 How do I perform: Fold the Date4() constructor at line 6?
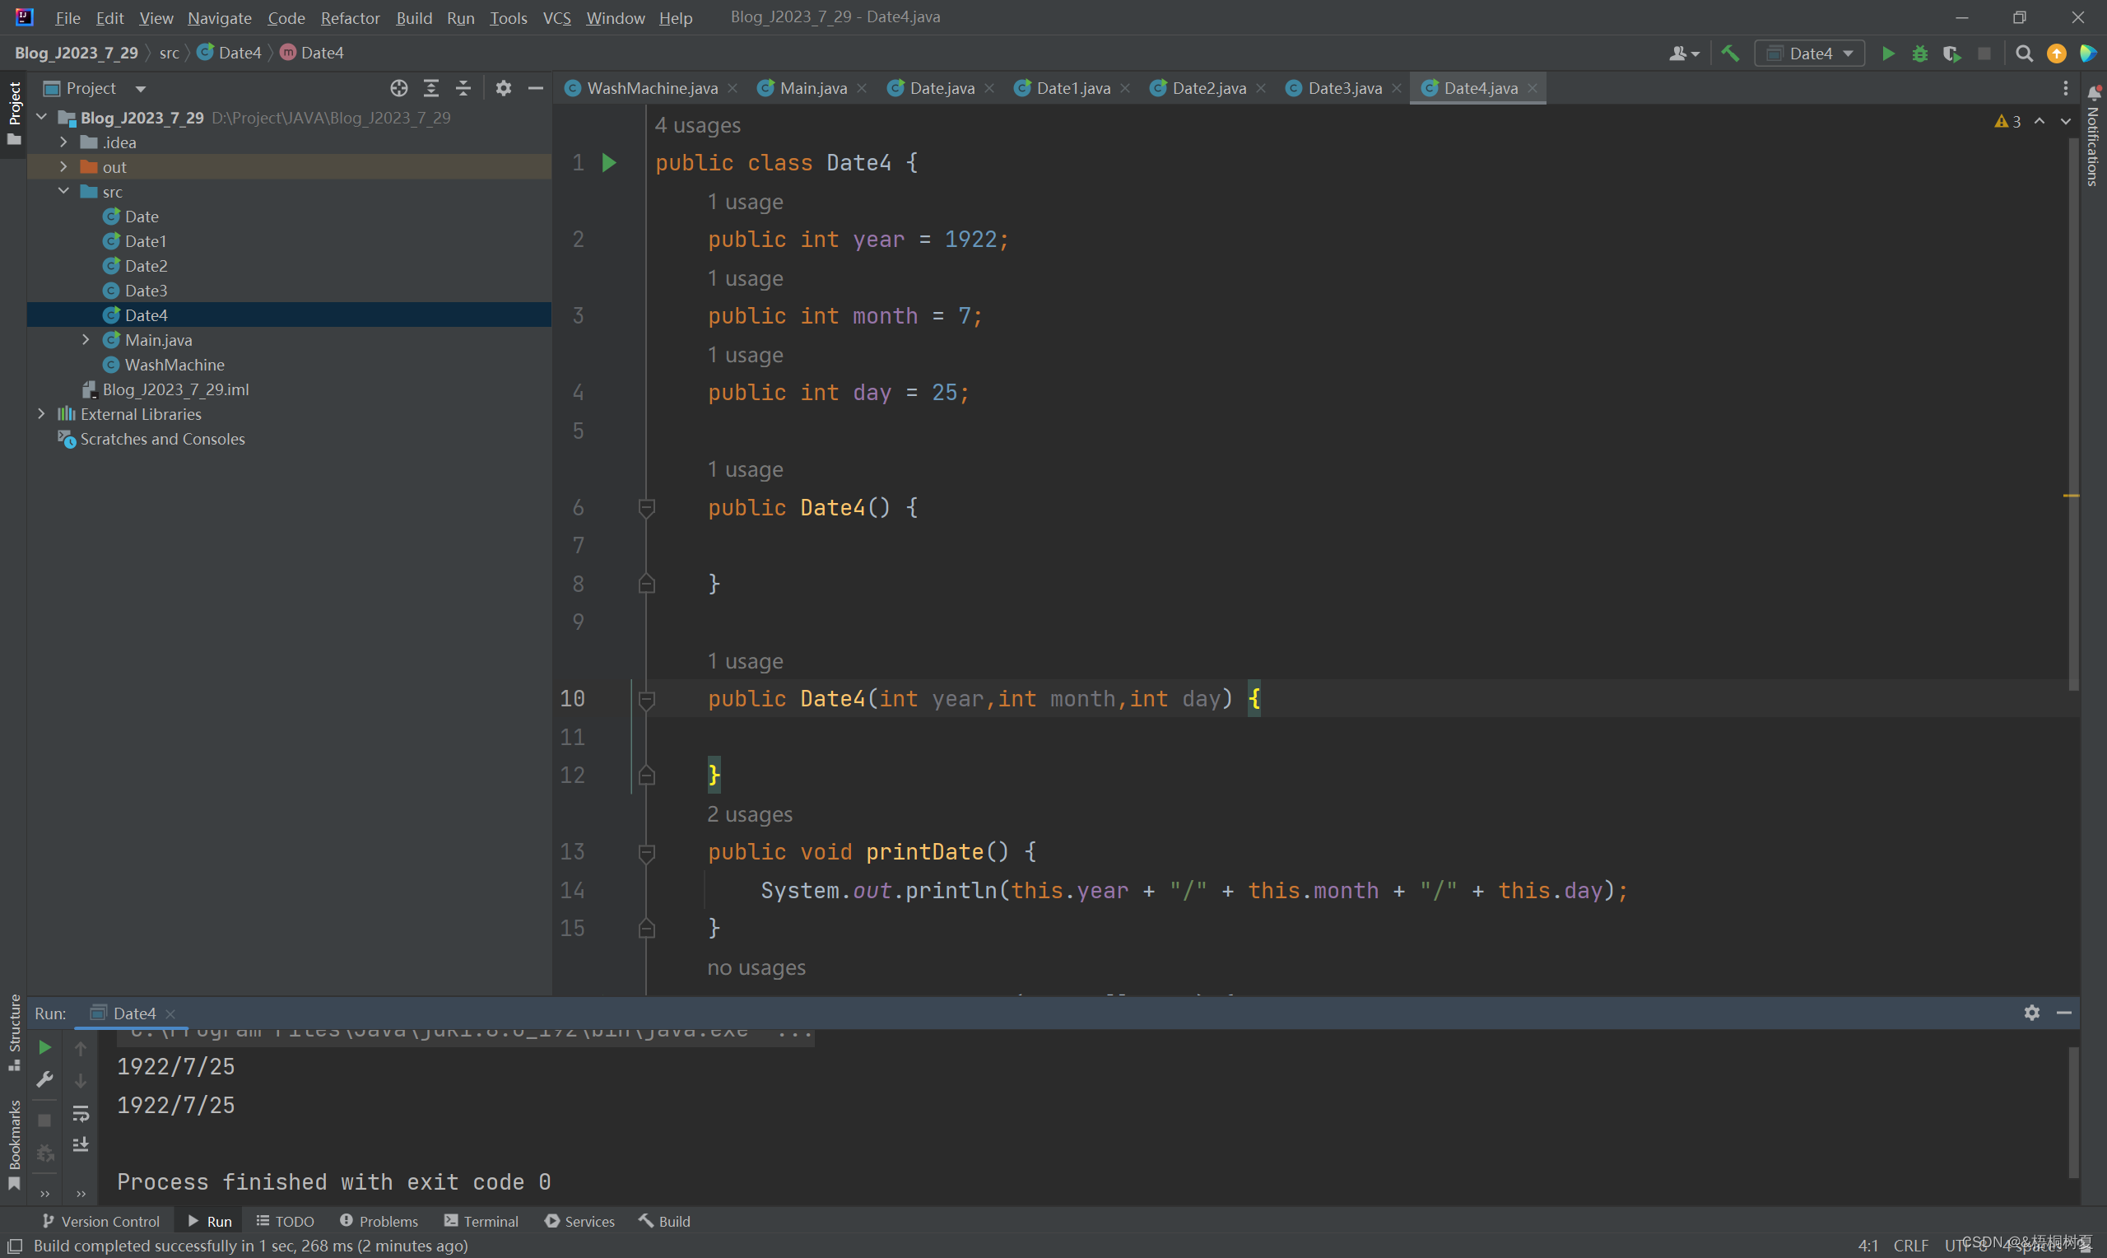point(646,508)
